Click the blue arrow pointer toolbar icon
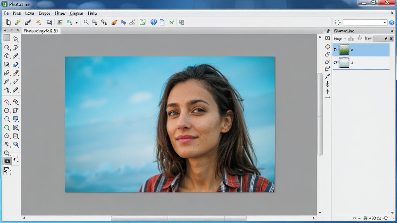This screenshot has width=397, height=223. [124, 22]
